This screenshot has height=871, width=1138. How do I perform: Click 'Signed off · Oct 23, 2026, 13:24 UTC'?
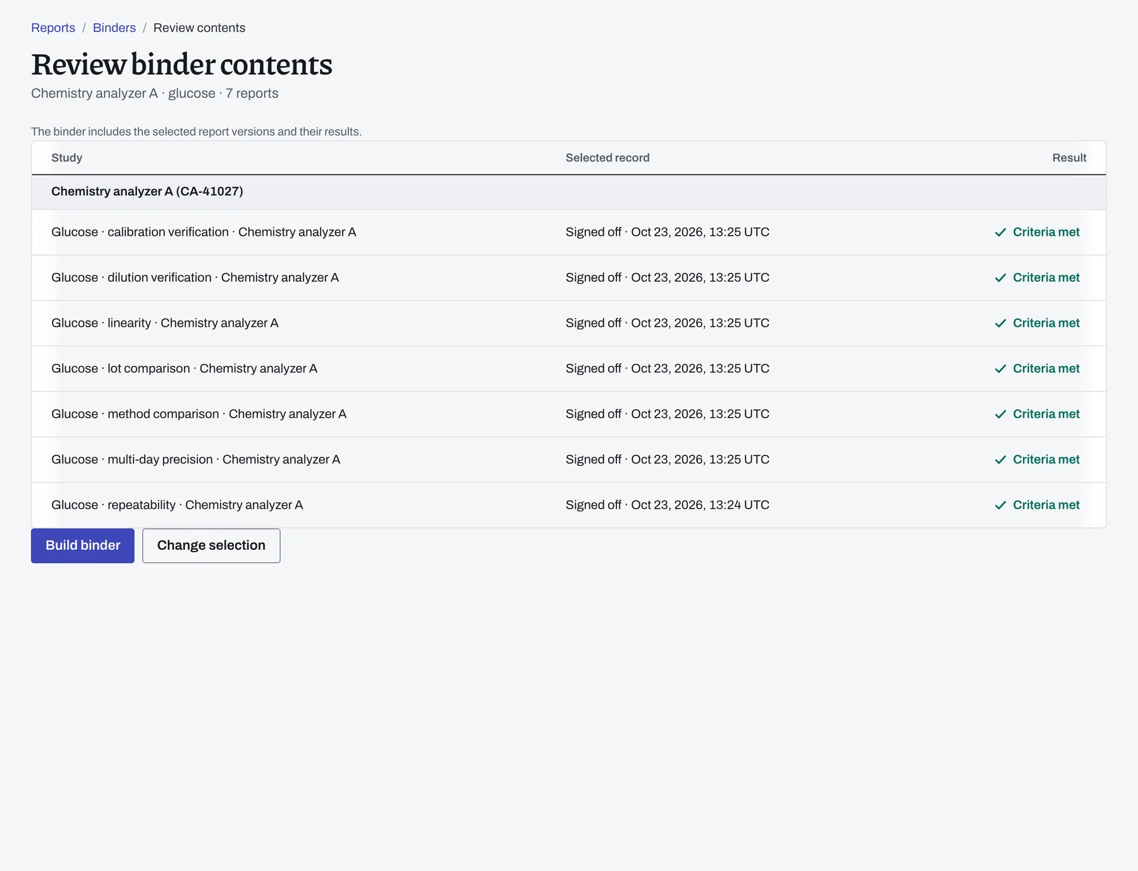tap(668, 505)
